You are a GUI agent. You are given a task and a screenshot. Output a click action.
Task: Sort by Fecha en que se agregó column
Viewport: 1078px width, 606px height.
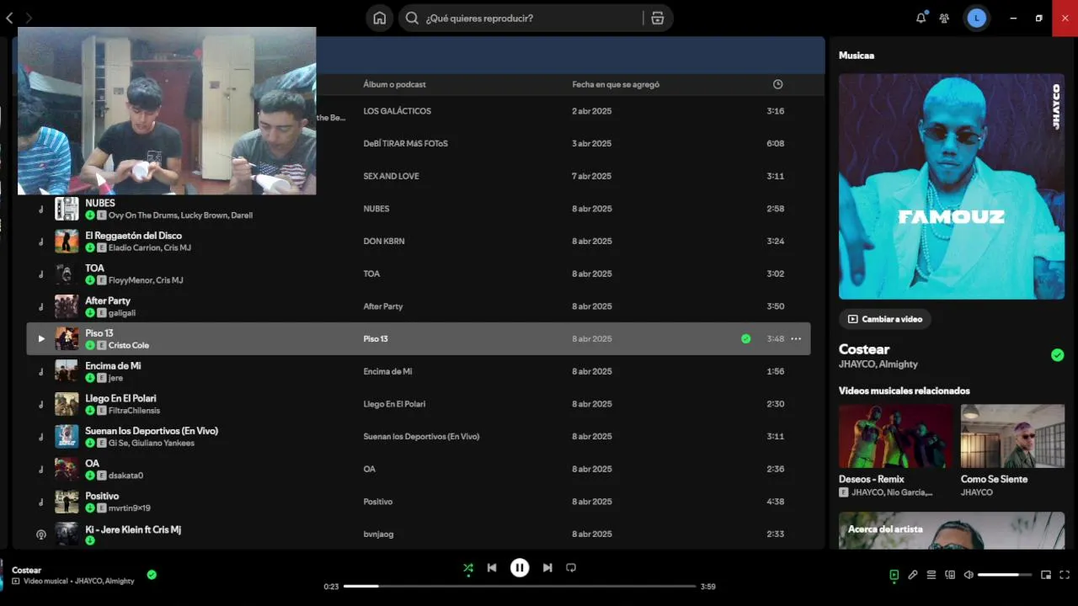coord(616,84)
